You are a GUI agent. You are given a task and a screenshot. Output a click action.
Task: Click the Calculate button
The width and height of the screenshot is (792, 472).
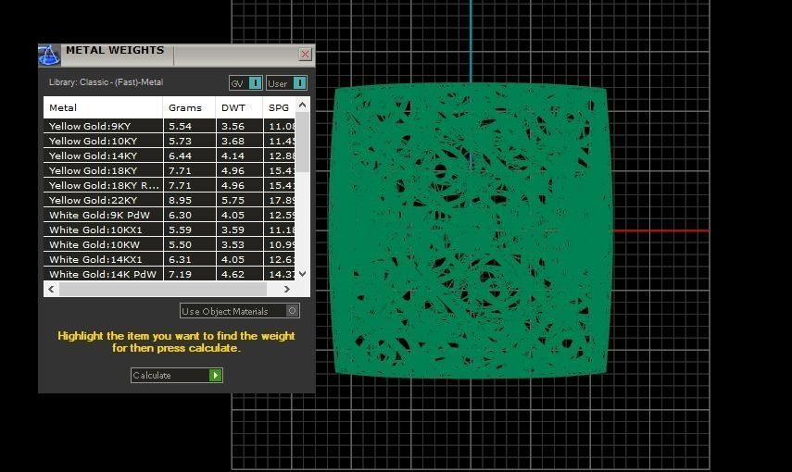(176, 375)
